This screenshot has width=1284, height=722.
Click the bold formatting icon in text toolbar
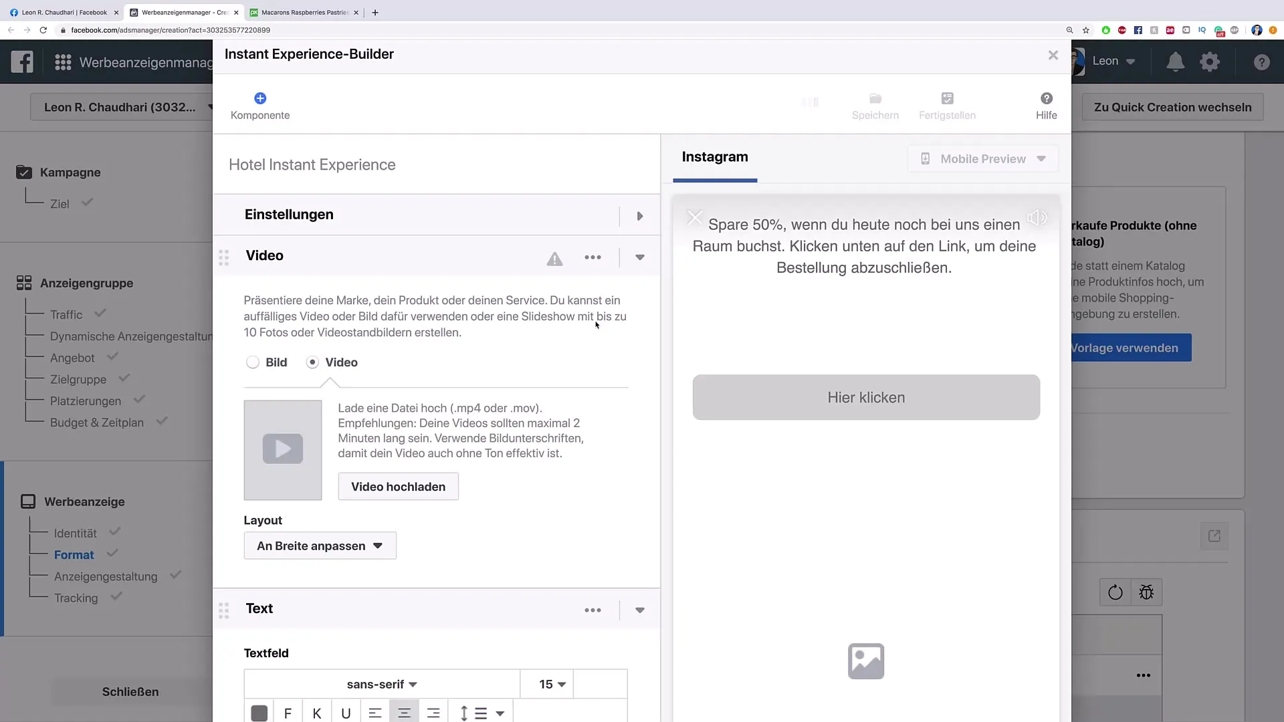click(x=288, y=712)
